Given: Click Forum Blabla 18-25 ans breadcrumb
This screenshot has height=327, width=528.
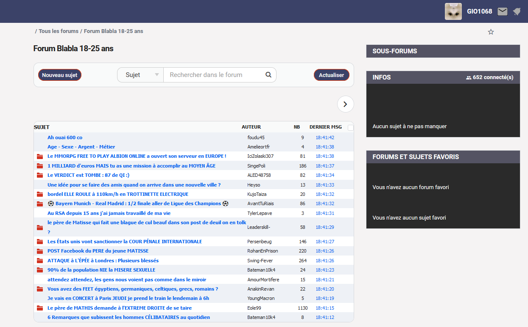Looking at the screenshot, I should point(113,31).
